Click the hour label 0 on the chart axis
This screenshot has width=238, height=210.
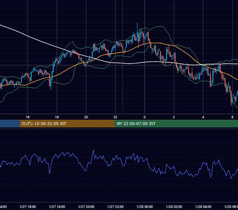pyautogui.click(x=145, y=117)
